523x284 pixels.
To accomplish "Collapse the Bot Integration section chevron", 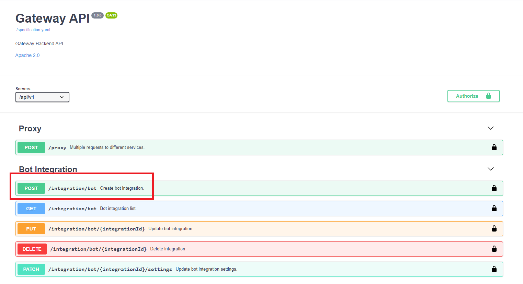I will pos(490,169).
